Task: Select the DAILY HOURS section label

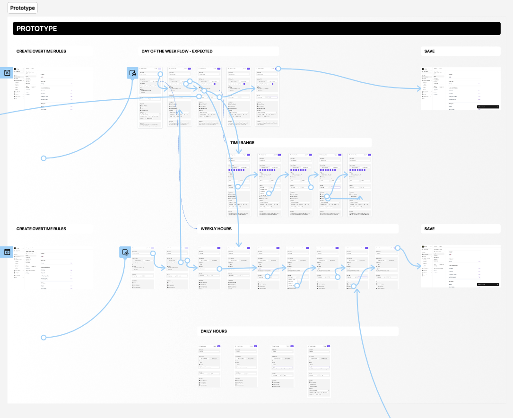Action: [214, 331]
